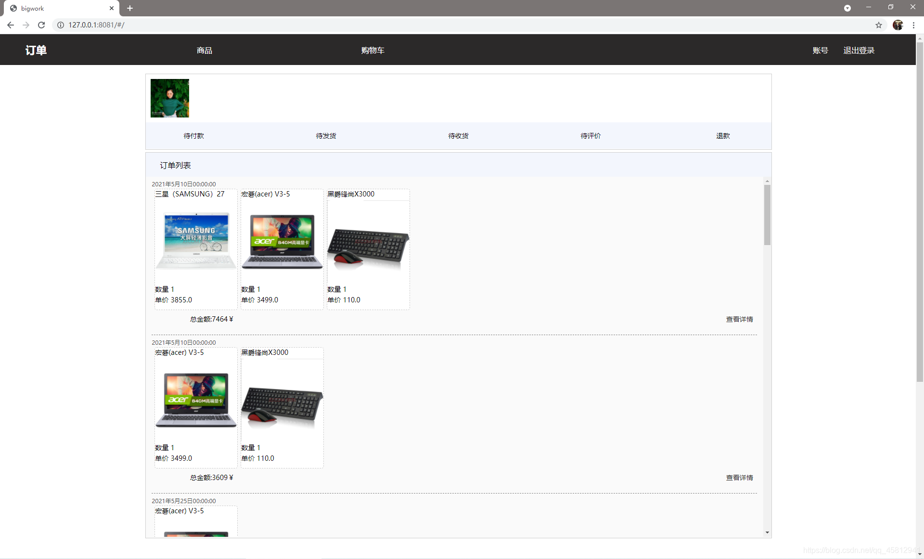The image size is (924, 559).
Task: Click 宏碁(acer) V3-5 title in second order
Action: pos(180,352)
